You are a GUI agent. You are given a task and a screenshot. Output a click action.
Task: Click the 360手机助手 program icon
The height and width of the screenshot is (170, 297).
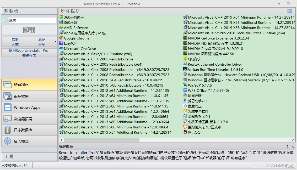click(61, 17)
